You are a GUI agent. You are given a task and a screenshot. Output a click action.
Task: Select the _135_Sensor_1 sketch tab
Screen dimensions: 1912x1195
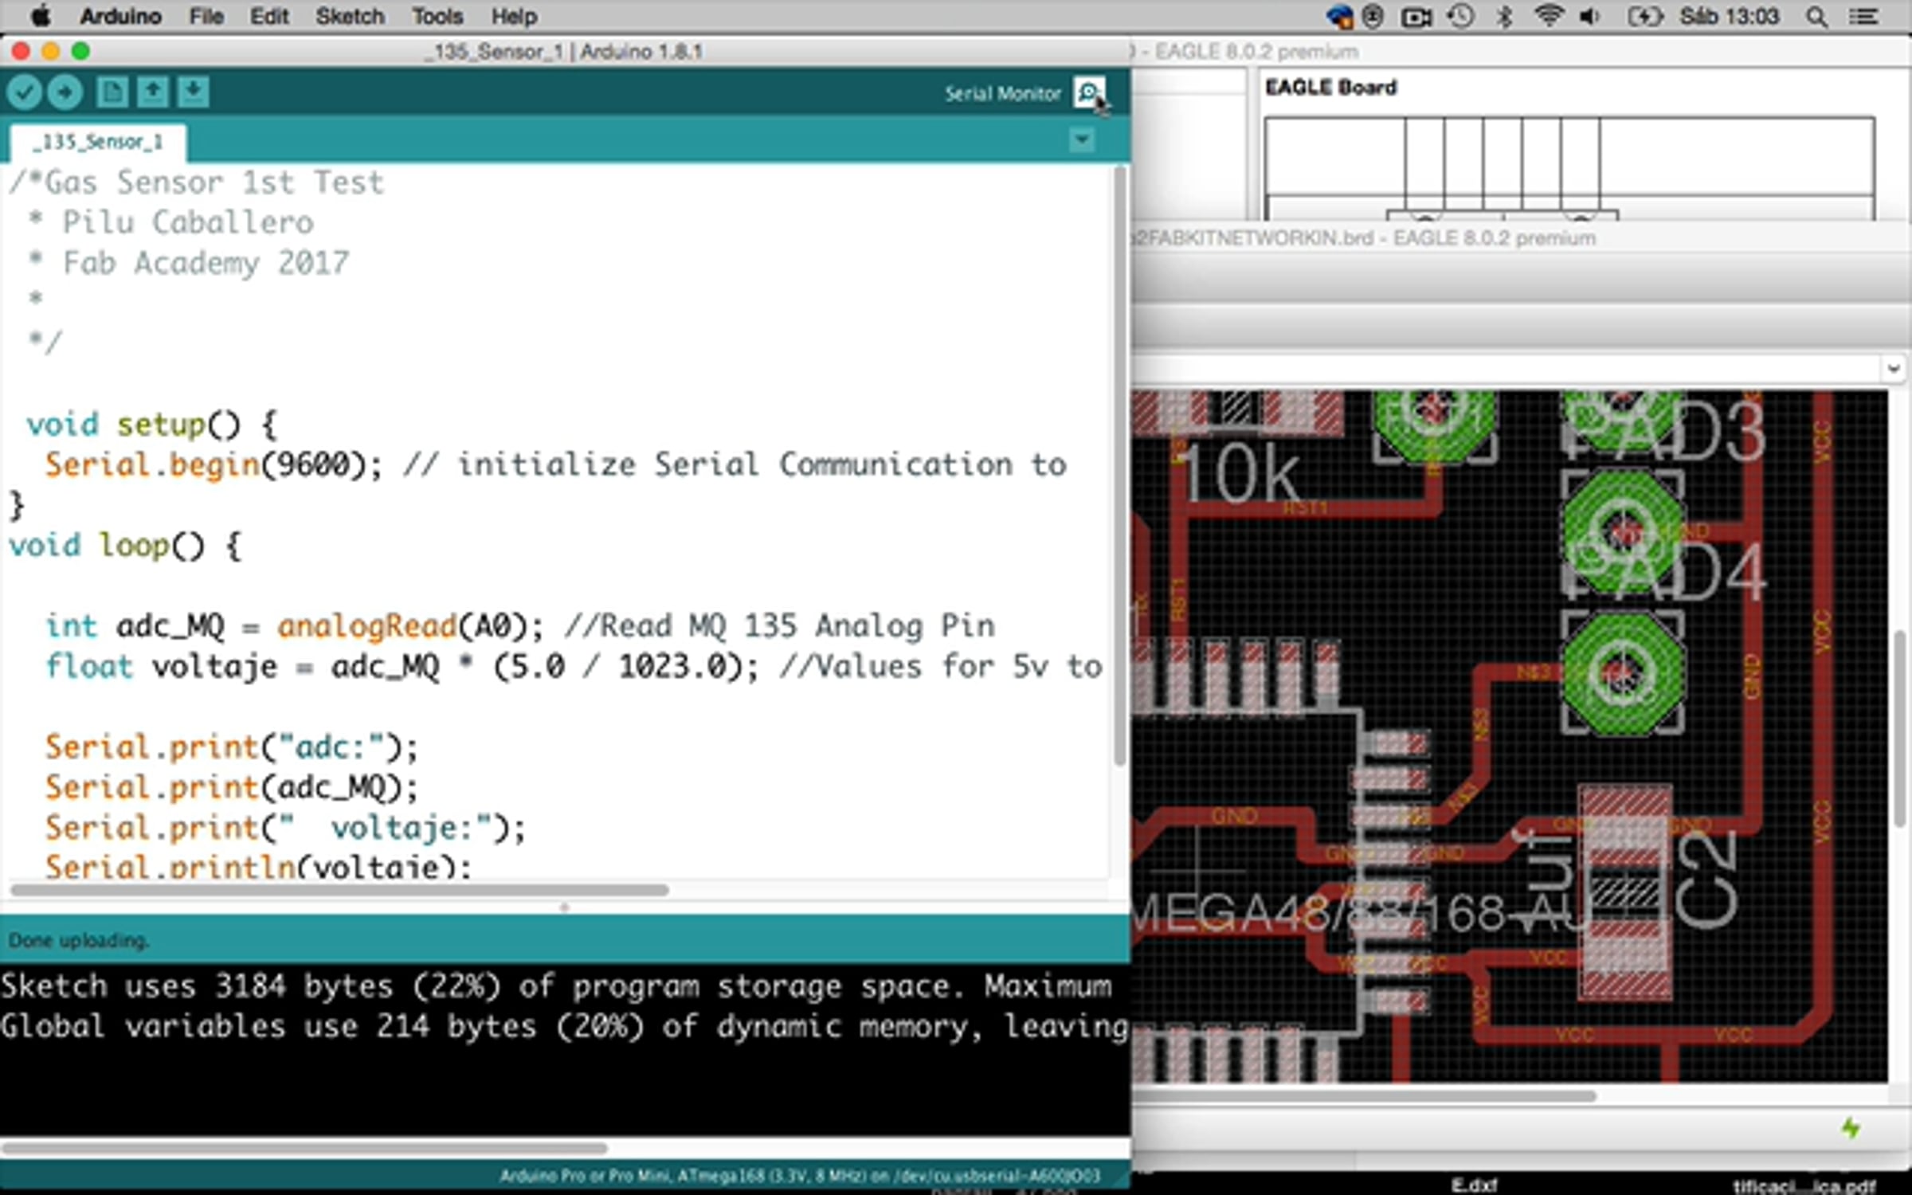point(98,142)
